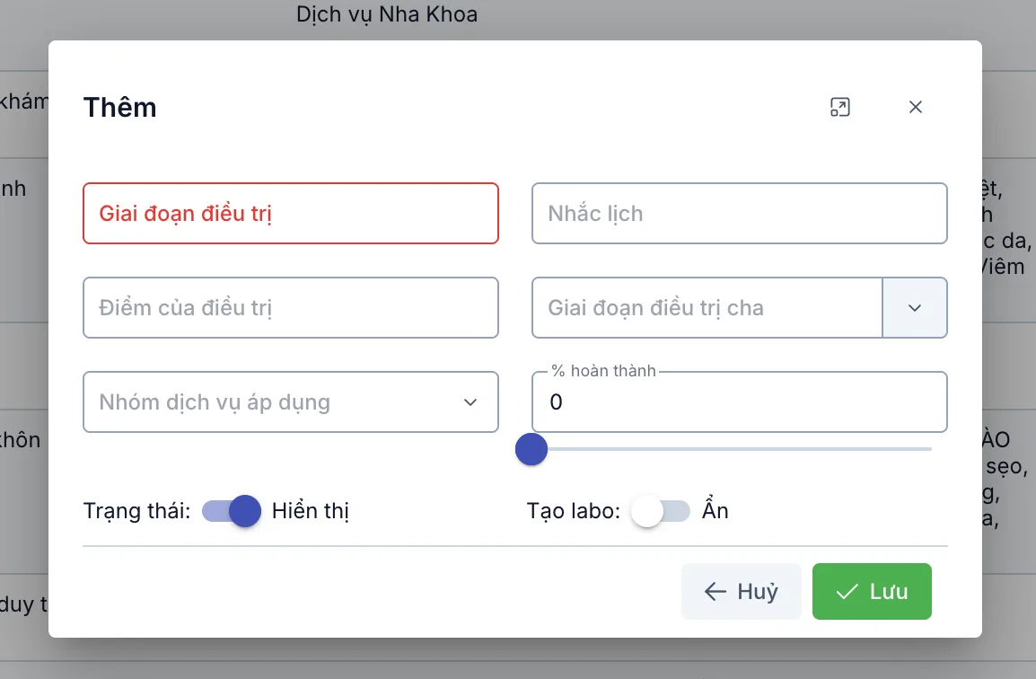Image resolution: width=1036 pixels, height=679 pixels.
Task: Expand the dialog to fullscreen icon
Action: (x=839, y=107)
